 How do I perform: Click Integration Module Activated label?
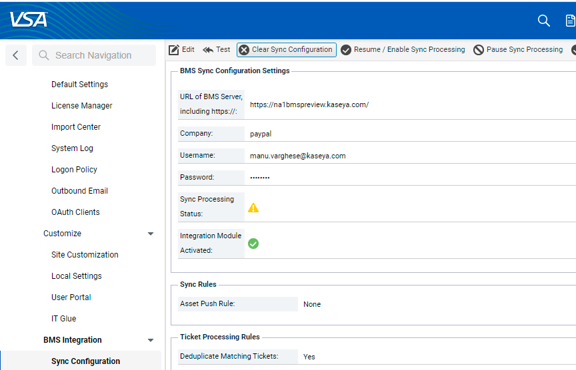(211, 243)
